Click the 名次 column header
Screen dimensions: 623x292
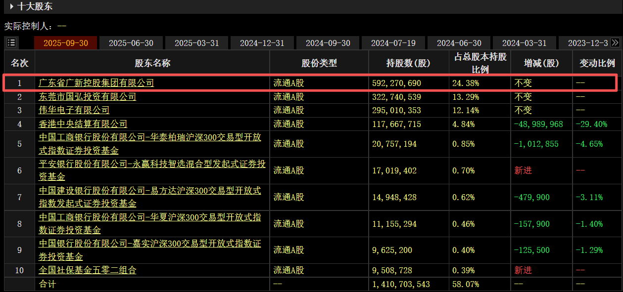[20, 63]
